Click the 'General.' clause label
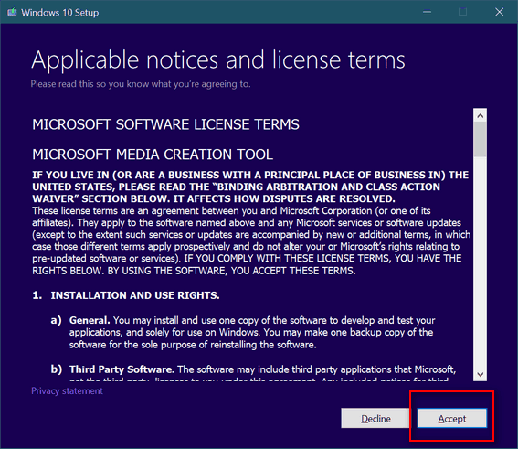The width and height of the screenshot is (518, 449). click(x=90, y=320)
